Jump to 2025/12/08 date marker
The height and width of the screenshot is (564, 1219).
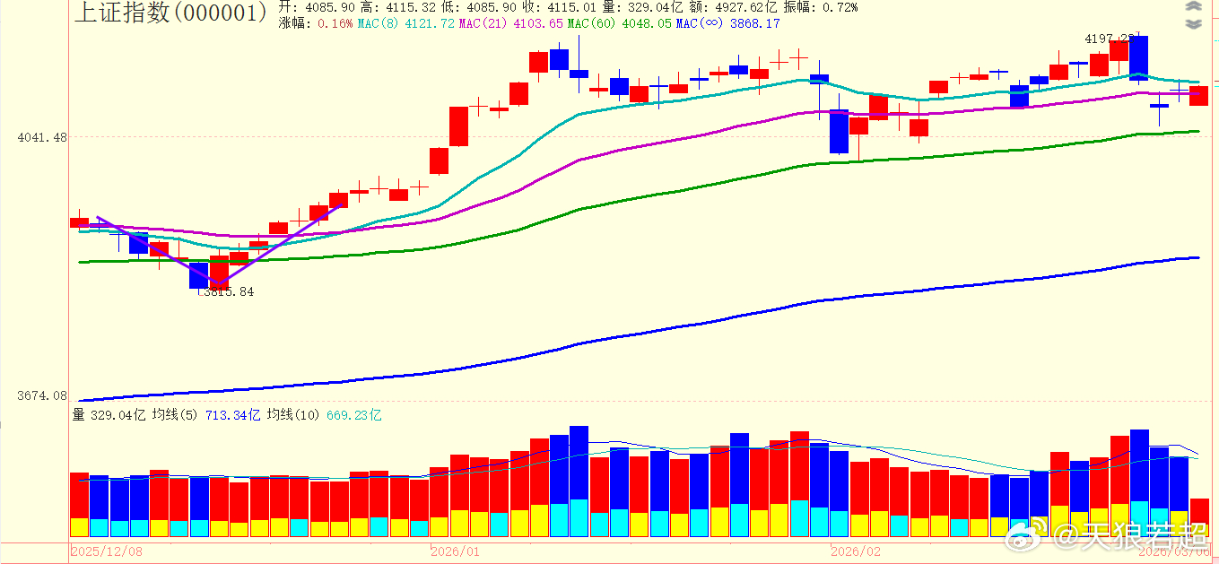(107, 551)
